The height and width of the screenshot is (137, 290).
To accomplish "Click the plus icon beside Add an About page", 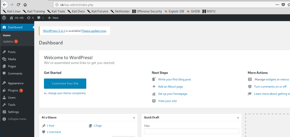I will pos(154,86).
